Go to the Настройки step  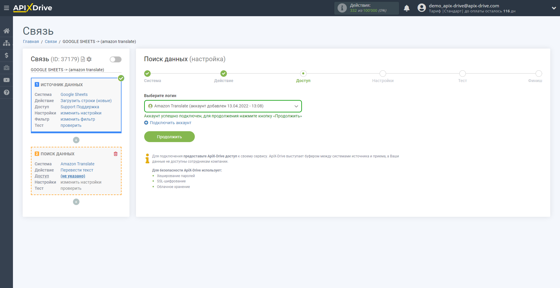383,74
